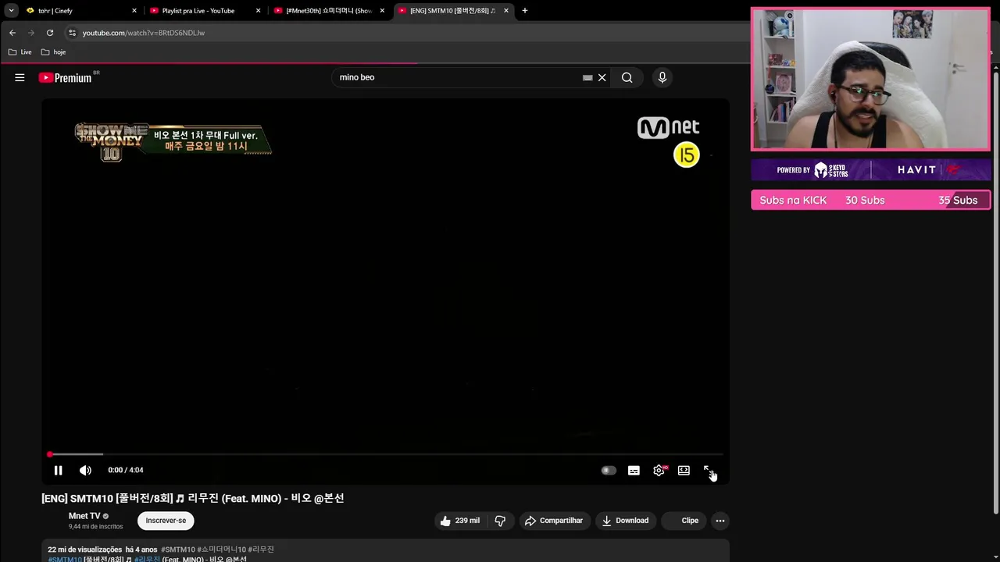Open the hoje bookmarks folder
Viewport: 1000px width, 562px height.
[x=53, y=52]
